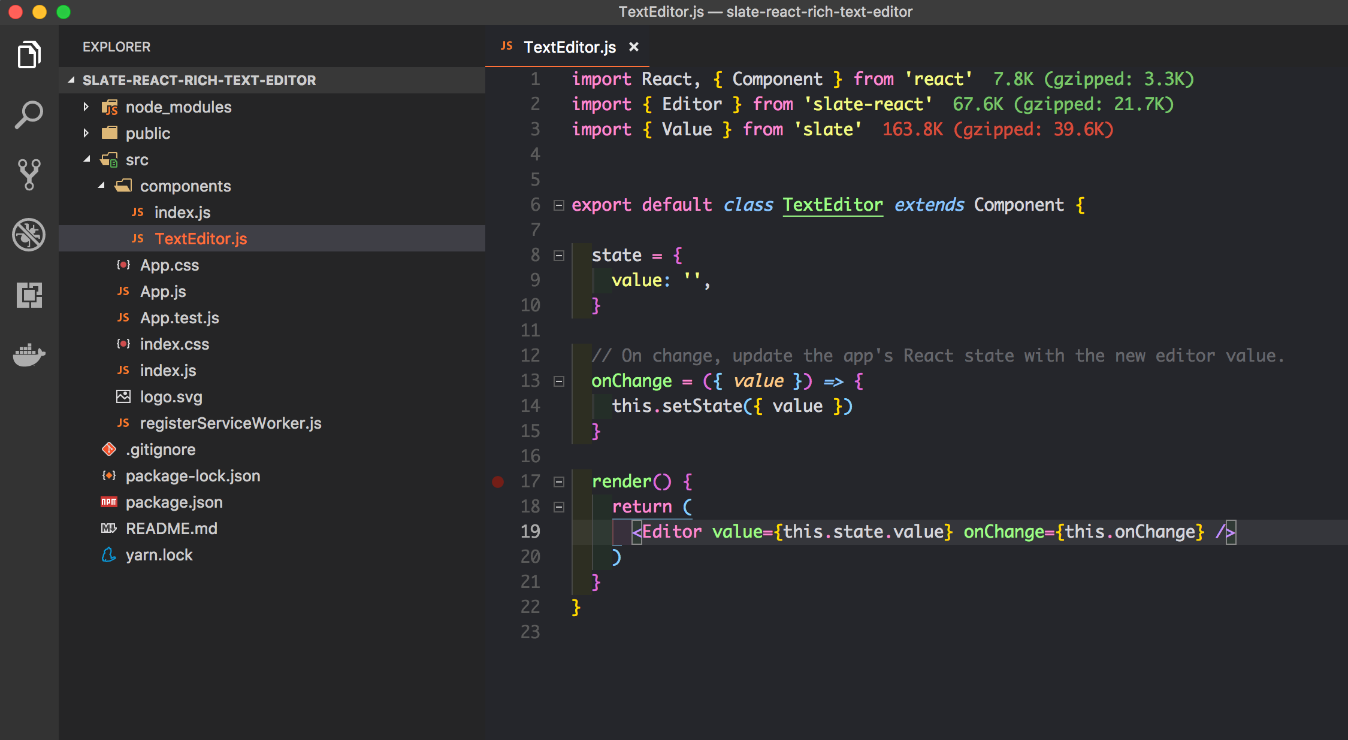Open the Source Control icon
Screen dimensions: 1348x740
(29, 174)
